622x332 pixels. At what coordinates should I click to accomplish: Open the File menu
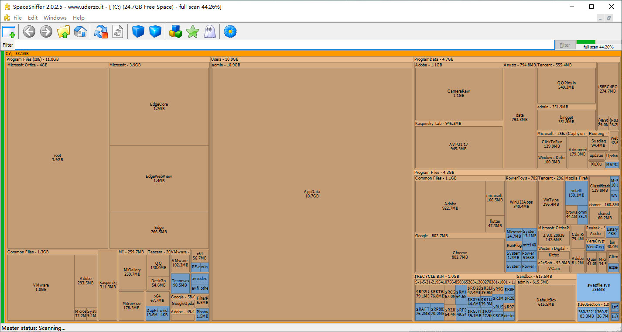[17, 18]
